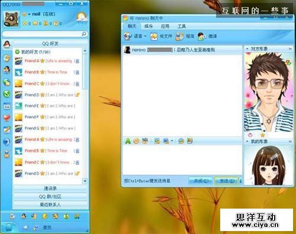296x234 pixels.
Task: Open the 通讯录 contacts panel
Action: point(50,188)
